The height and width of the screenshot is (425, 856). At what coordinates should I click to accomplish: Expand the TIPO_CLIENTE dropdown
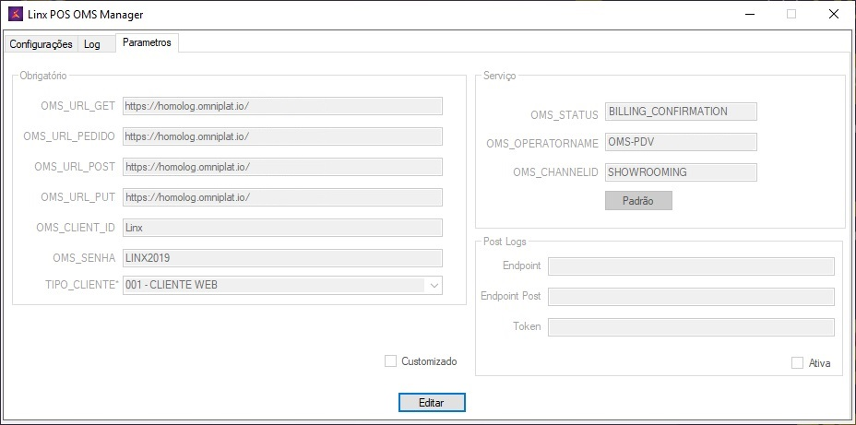click(x=434, y=286)
